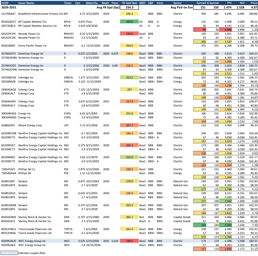Click the CUSIP column header
The height and width of the screenshot is (256, 258).
tap(5, 3)
